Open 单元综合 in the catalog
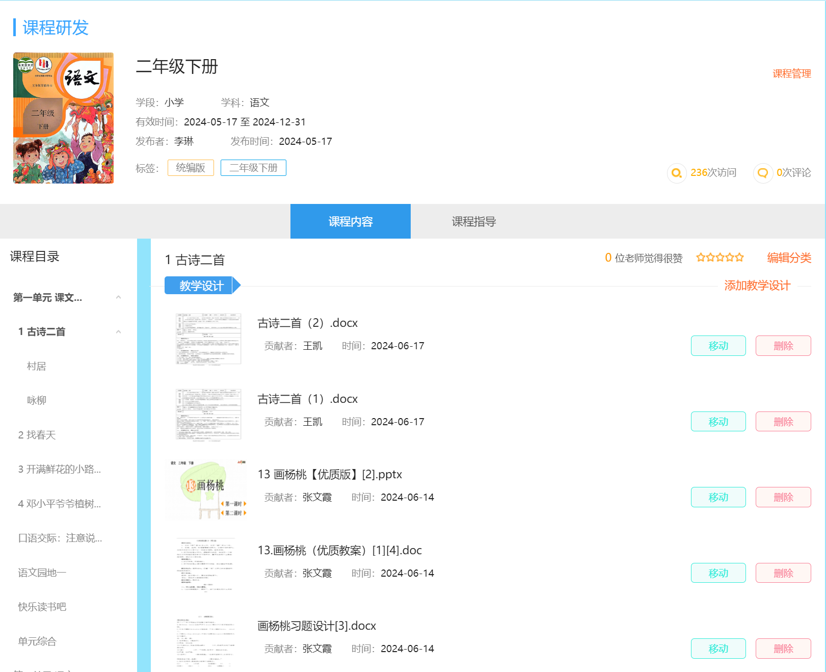Viewport: 826px width, 672px height. (37, 641)
